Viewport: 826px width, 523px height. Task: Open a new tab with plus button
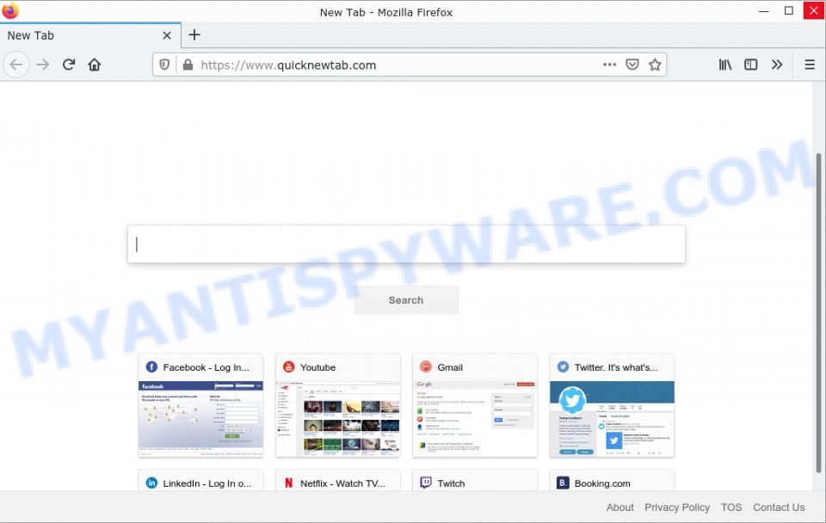pos(194,34)
